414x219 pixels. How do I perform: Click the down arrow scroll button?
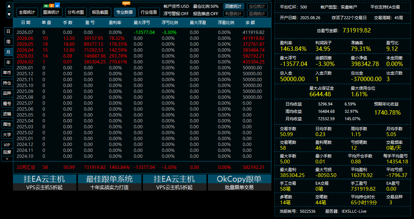(9, 14)
